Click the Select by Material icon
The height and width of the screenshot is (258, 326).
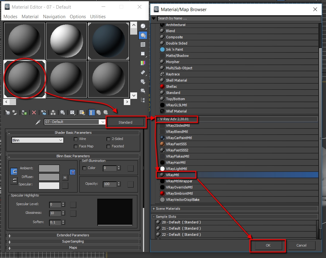143,91
